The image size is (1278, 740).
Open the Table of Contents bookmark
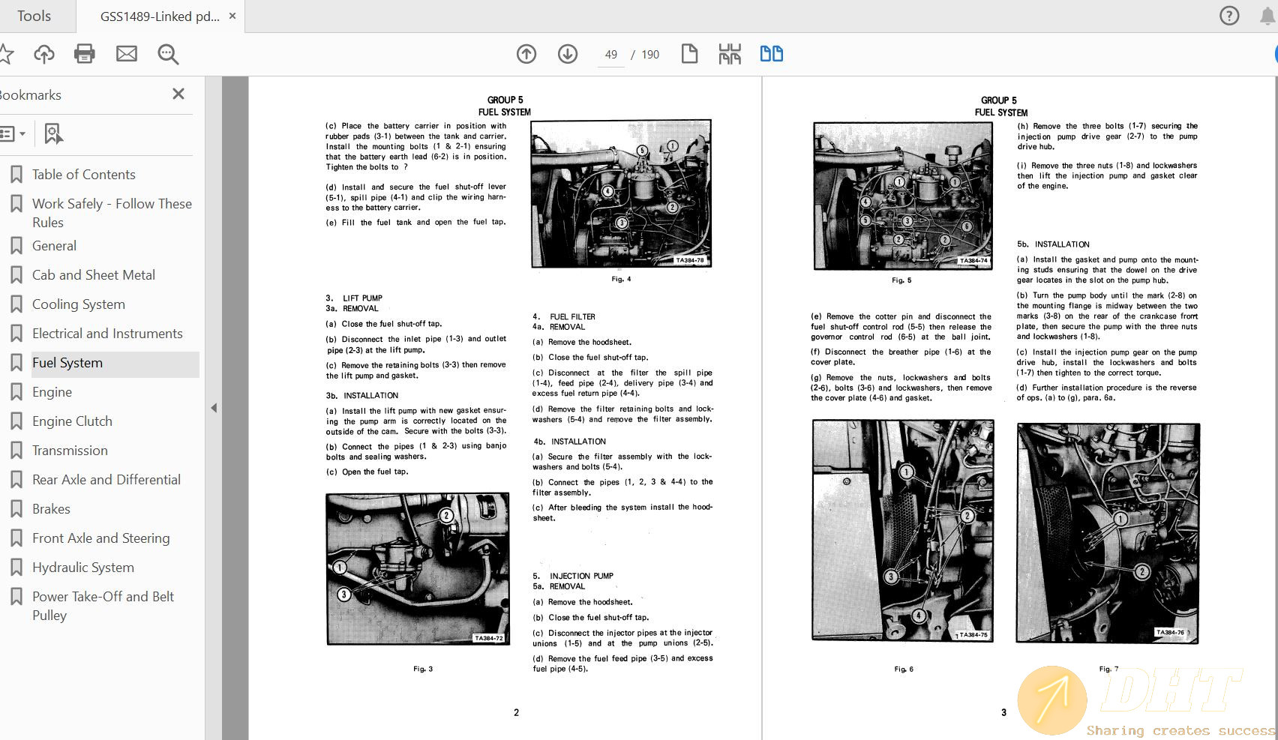coord(83,175)
